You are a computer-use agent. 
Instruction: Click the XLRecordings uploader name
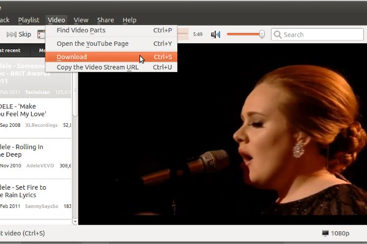42,125
